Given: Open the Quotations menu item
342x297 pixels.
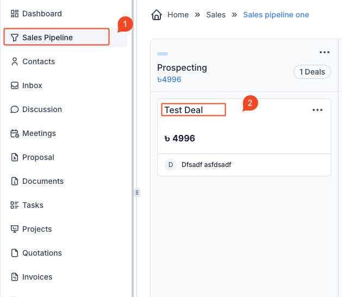Looking at the screenshot, I should coord(42,253).
